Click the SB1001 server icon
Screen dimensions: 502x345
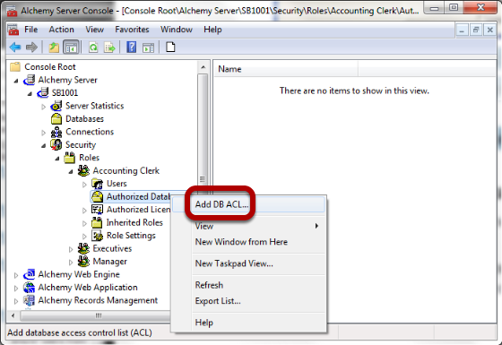click(x=43, y=93)
